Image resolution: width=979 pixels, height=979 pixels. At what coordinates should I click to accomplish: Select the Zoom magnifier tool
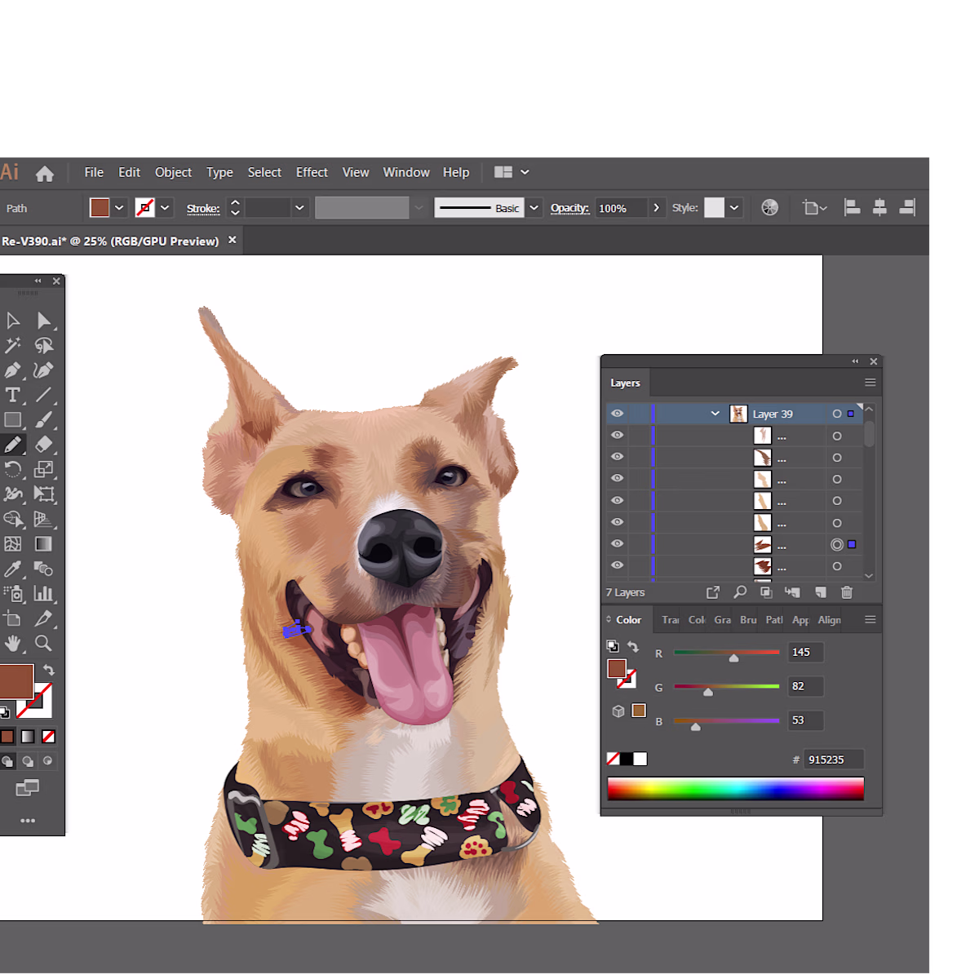(x=44, y=644)
